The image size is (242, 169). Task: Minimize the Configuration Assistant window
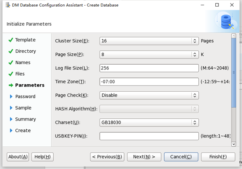click(x=202, y=5)
